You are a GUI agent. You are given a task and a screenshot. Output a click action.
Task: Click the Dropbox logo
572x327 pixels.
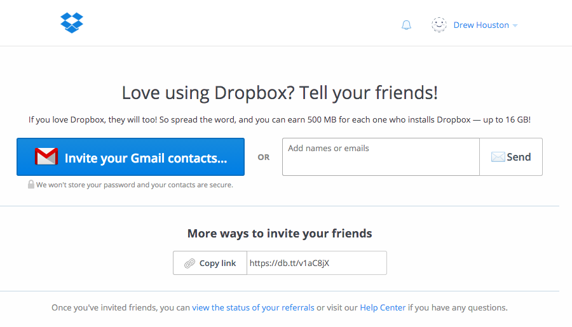tap(72, 23)
